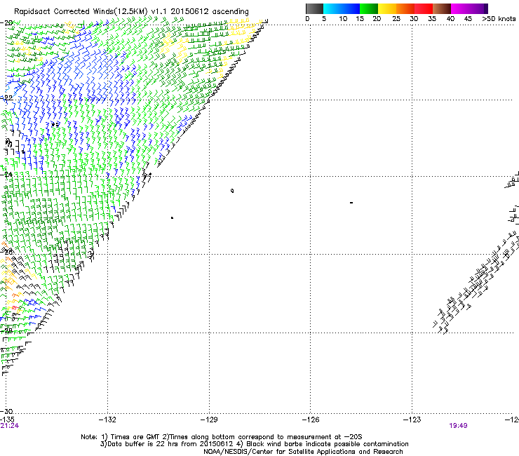Click the 'Data buffer is 22 hrs' note
Screen dimensions: 519x456
click(x=254, y=444)
